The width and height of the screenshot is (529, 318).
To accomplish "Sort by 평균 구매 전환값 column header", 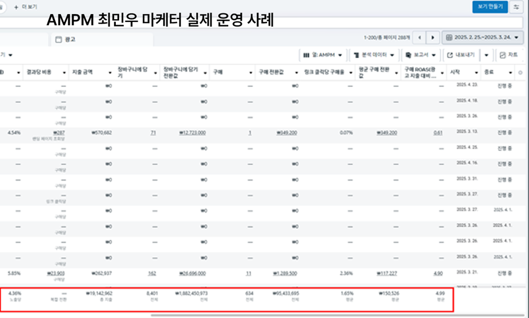I will pos(374,72).
